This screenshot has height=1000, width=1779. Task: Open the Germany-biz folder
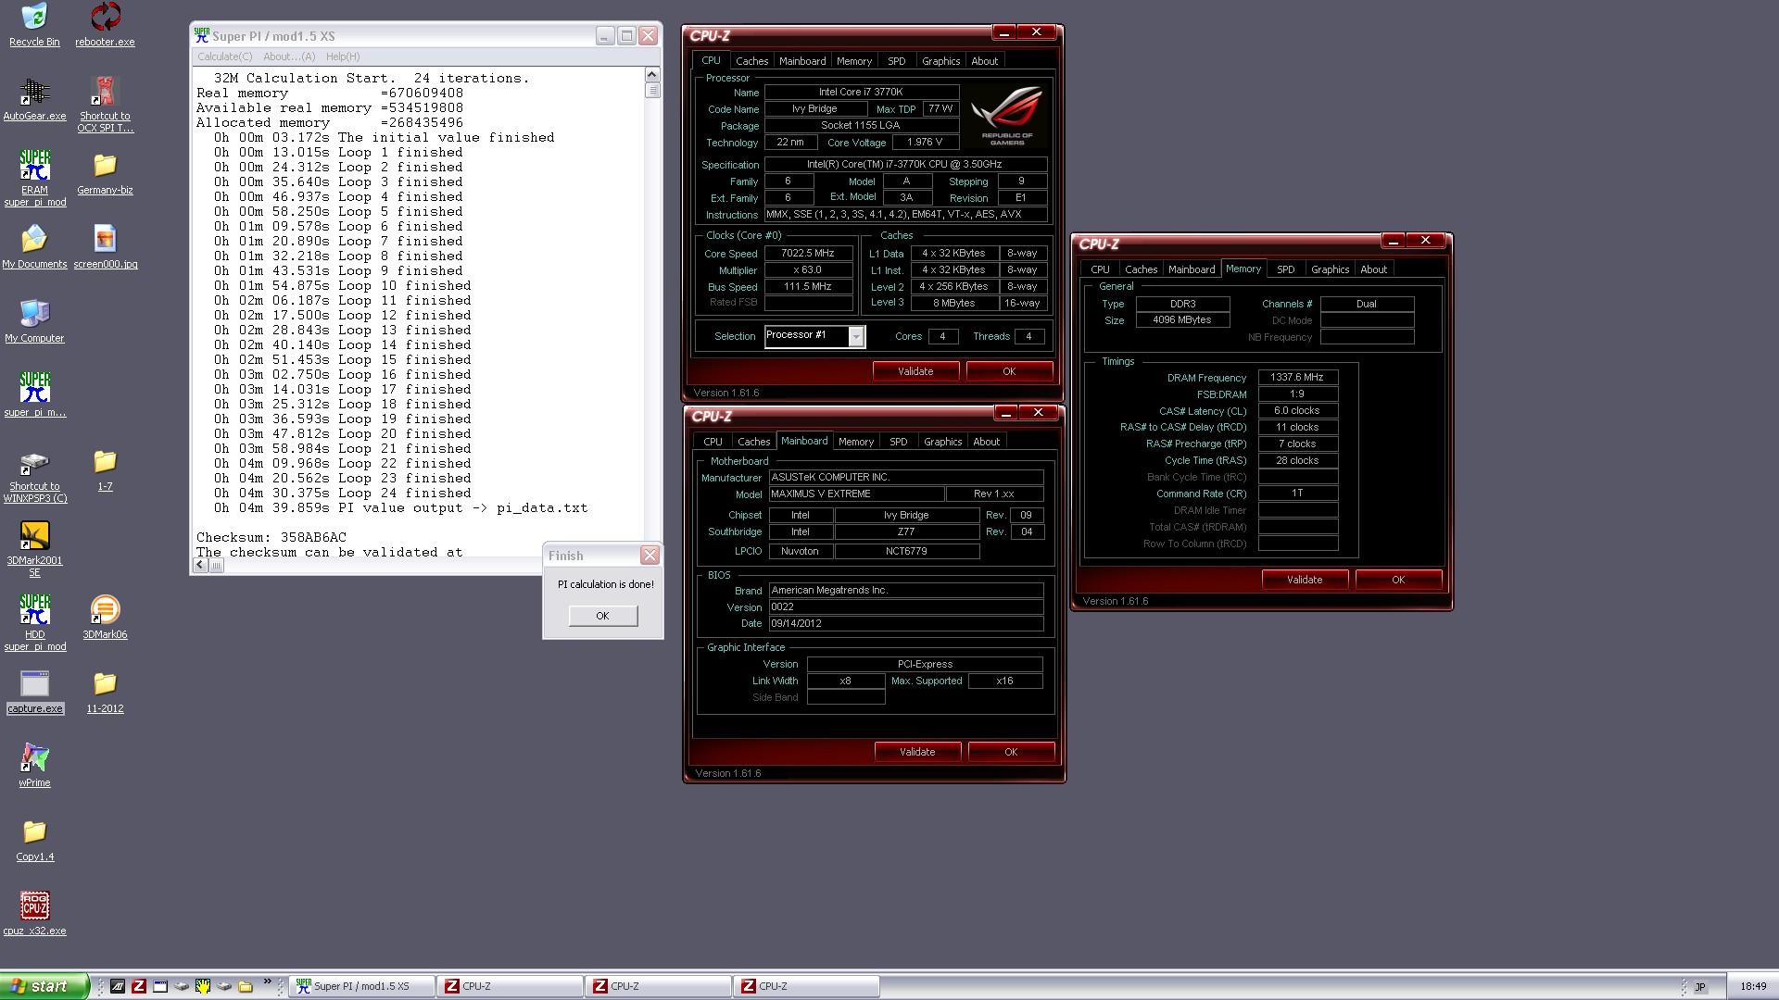click(105, 173)
